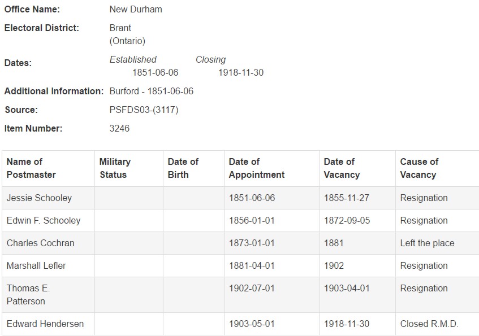479x336 pixels.
Task: Click the closing date 1918-11-30 under Dates
Action: (241, 72)
